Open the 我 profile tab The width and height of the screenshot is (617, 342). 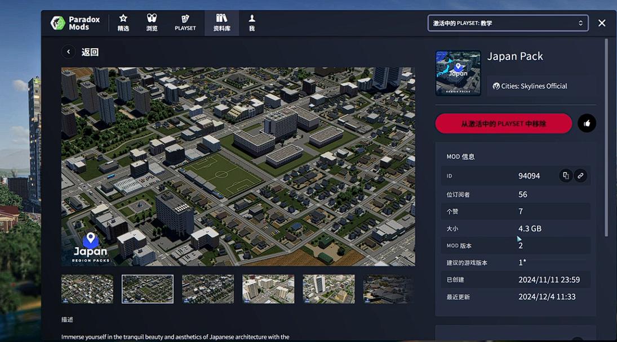click(x=252, y=22)
